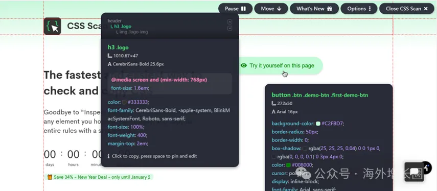Click the info icon beside copy hint
This screenshot has width=437, height=191.
(x=109, y=156)
